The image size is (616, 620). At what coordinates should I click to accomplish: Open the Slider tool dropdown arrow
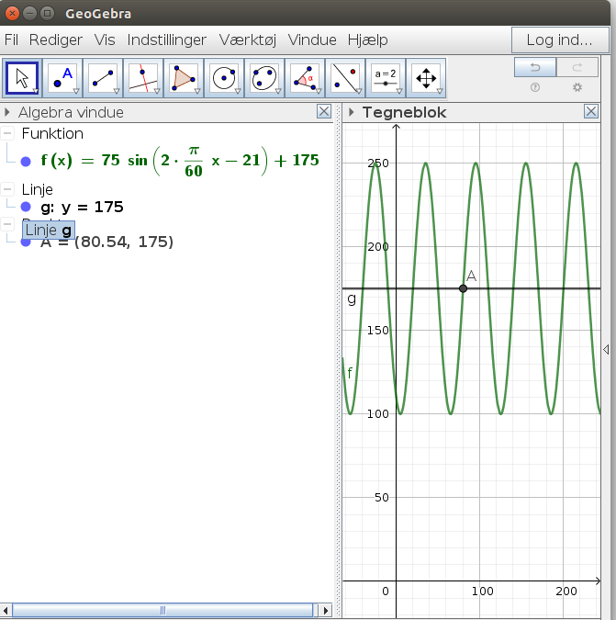[x=399, y=91]
